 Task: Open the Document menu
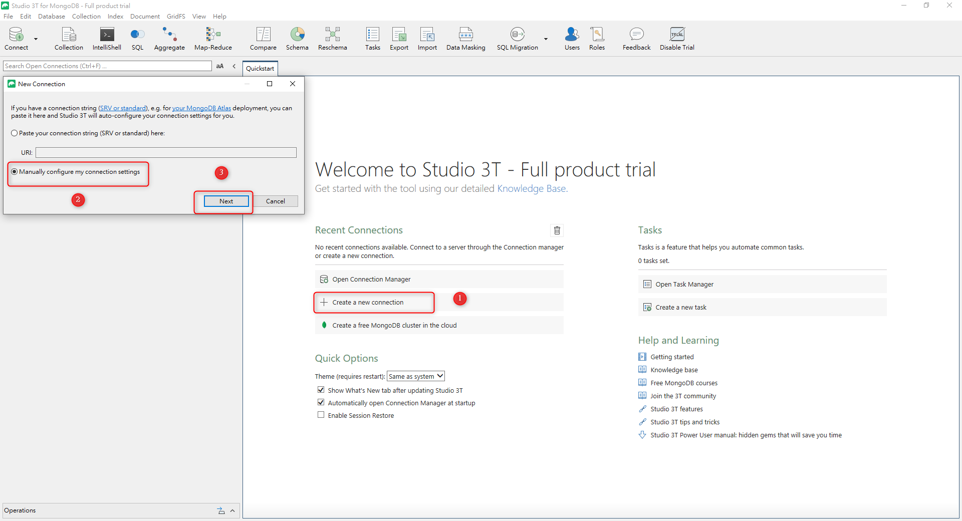pyautogui.click(x=145, y=16)
